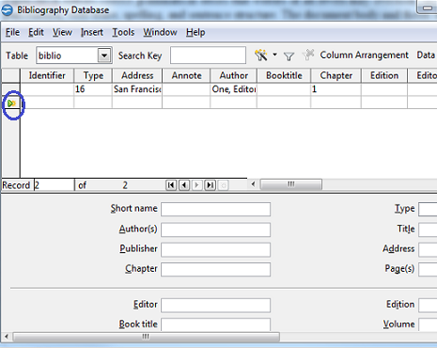
Task: Open the Help menu
Action: [x=195, y=32]
